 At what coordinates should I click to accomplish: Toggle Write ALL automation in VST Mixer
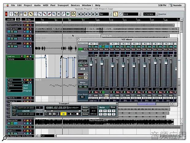coord(85,49)
